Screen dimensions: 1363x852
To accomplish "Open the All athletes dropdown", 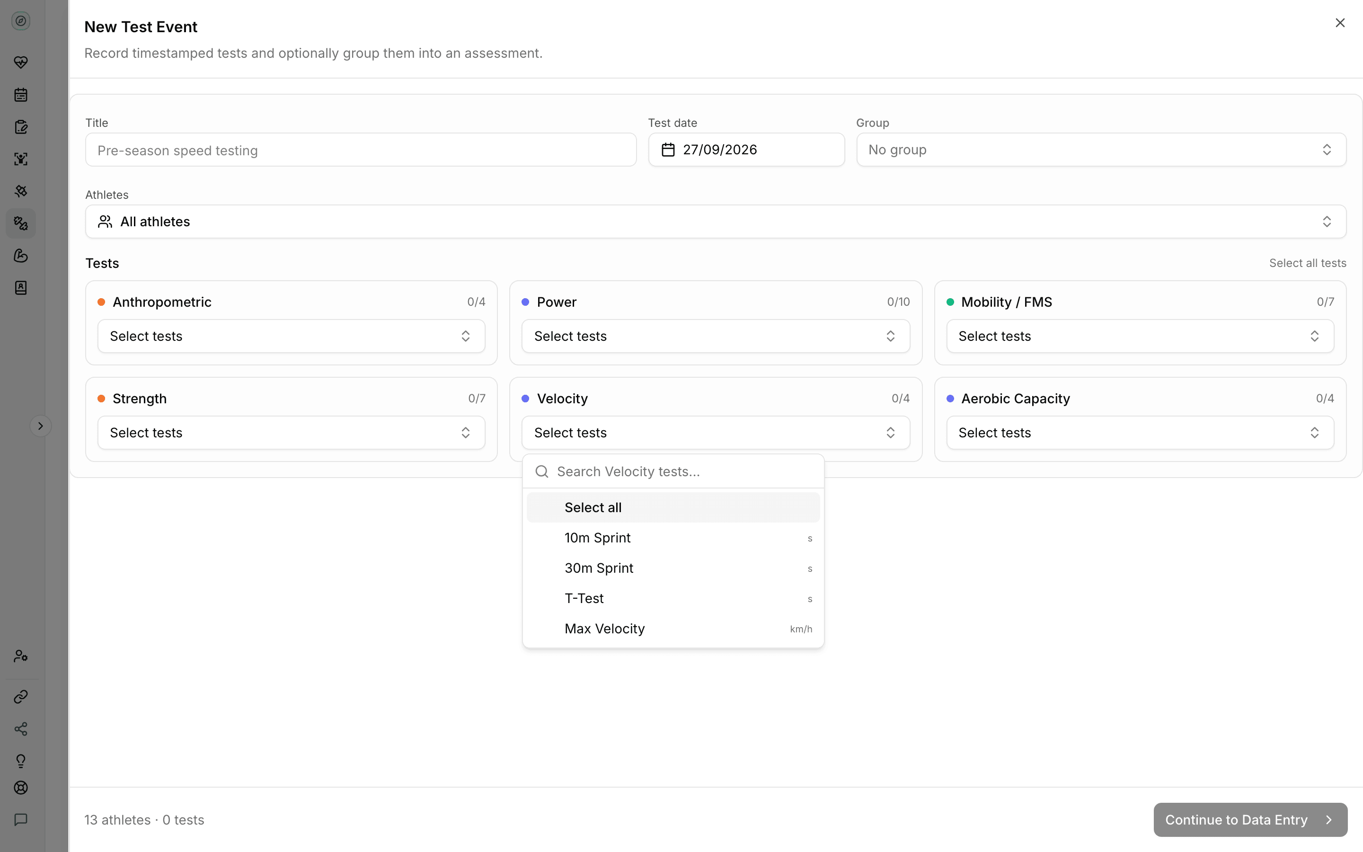I will pyautogui.click(x=715, y=222).
